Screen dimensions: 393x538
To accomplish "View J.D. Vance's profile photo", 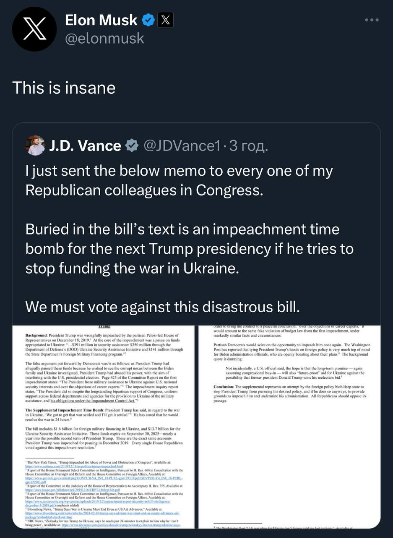I will [35, 145].
